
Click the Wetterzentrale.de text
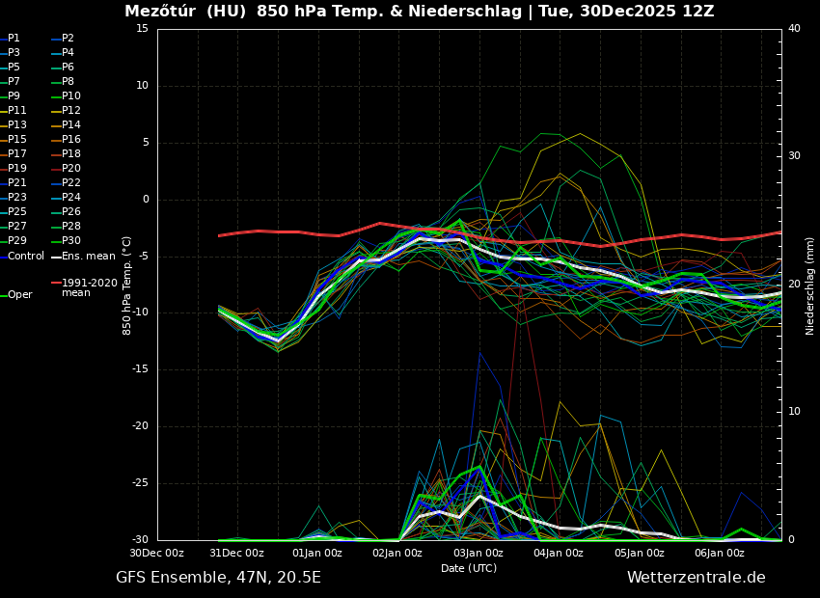point(696,578)
